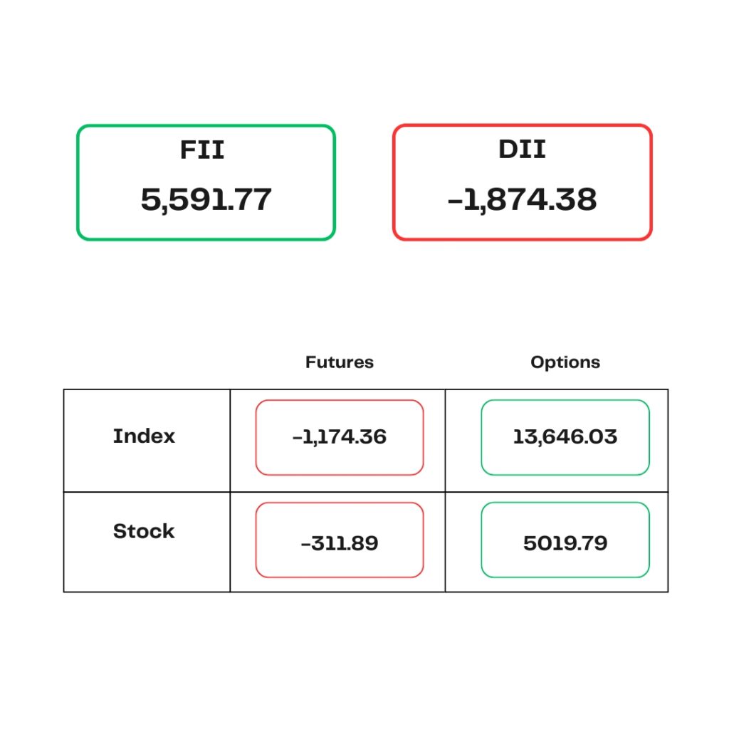Click the Futures column header
Viewport: 729px width, 729px height.
click(x=340, y=362)
